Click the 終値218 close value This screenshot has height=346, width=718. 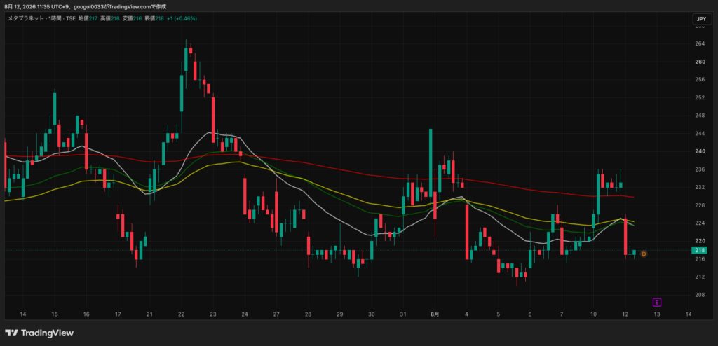tap(154, 19)
